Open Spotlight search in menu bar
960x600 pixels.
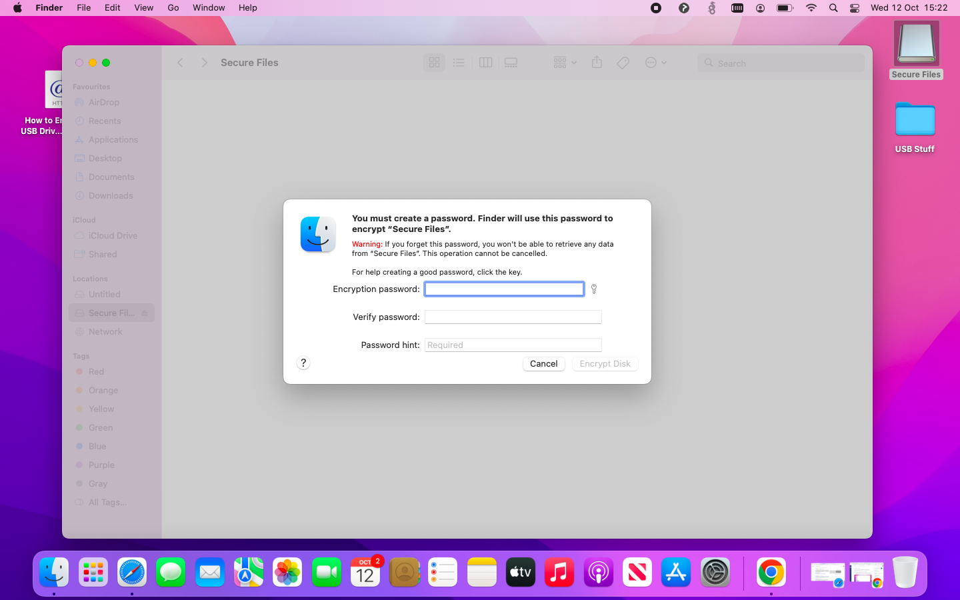(x=833, y=8)
